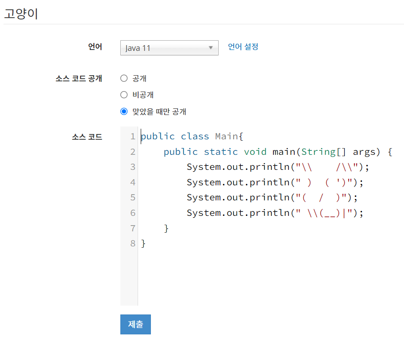
Task: Open the 언어 설정 link
Action: point(243,46)
